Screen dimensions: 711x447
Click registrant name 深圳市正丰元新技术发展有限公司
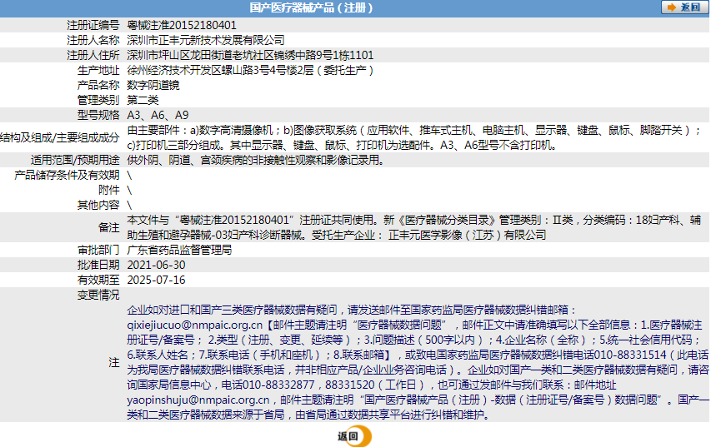(206, 40)
